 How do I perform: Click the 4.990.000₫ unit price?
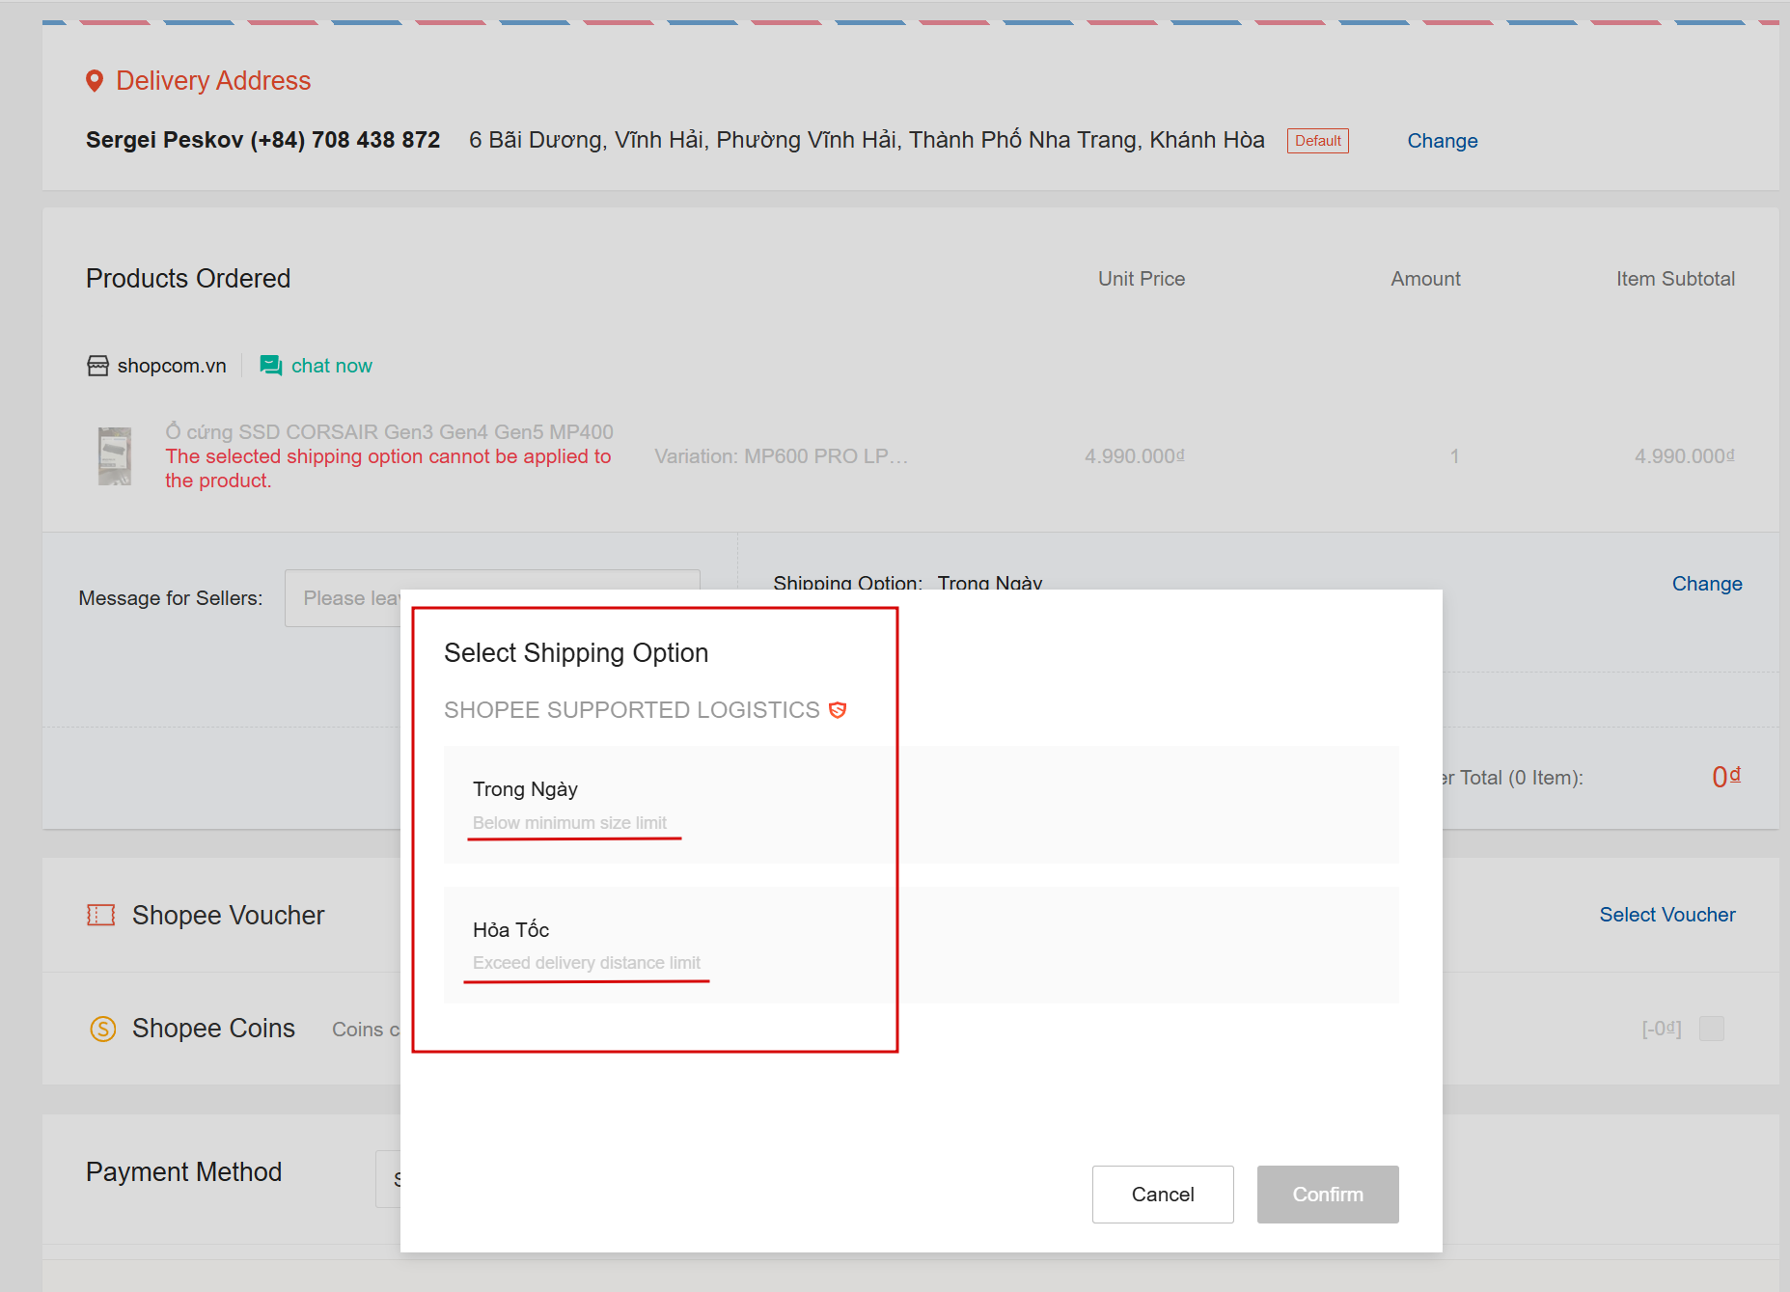(1135, 456)
